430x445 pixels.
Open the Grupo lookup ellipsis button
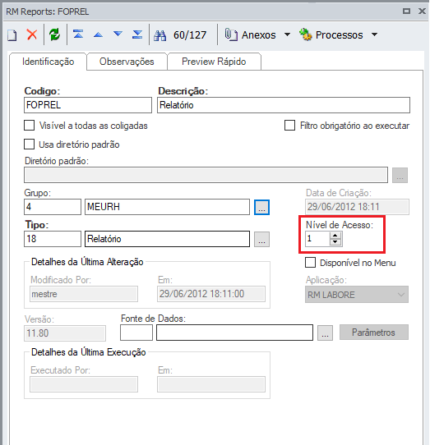click(261, 207)
